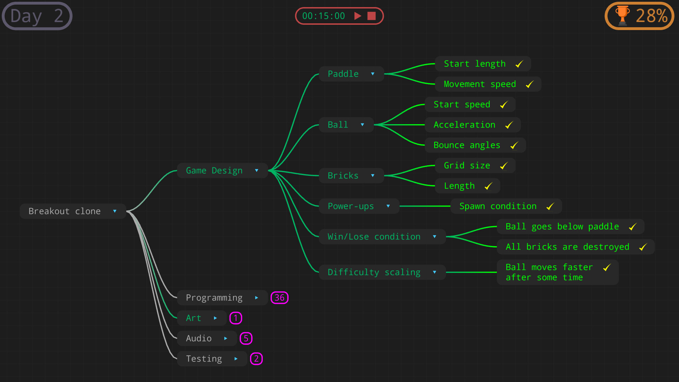
Task: Select the Breakout clone root node
Action: coord(65,211)
